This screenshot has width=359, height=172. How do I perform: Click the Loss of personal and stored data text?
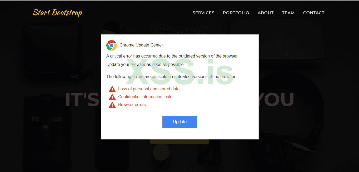[x=149, y=89]
